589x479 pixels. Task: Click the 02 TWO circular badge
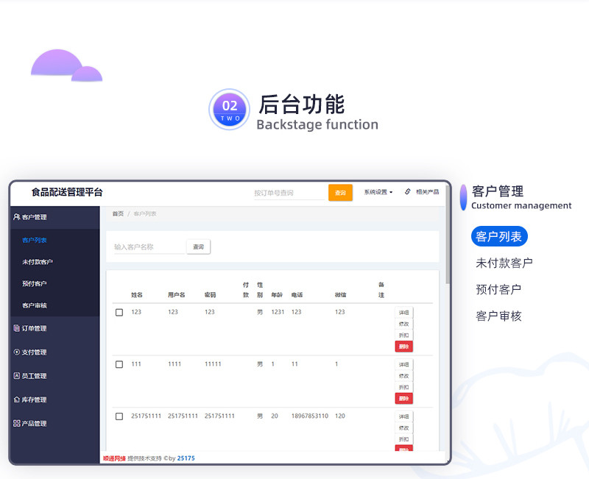(x=230, y=110)
